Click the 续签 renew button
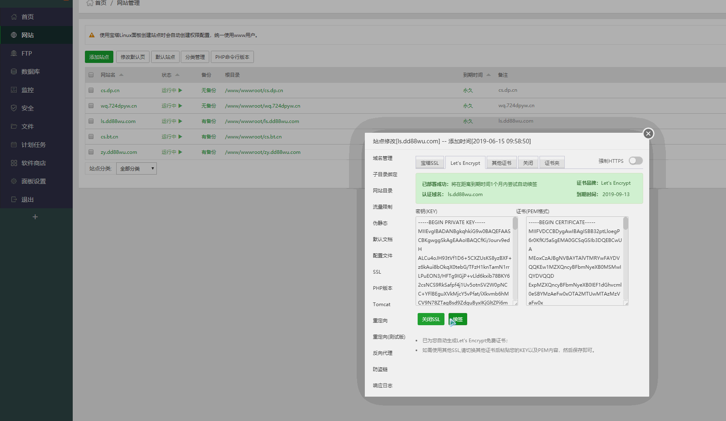 tap(458, 319)
